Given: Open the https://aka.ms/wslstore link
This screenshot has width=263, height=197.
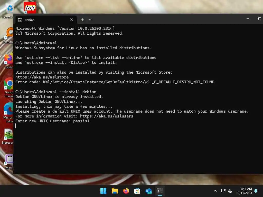Looking at the screenshot, I should click(42, 77).
